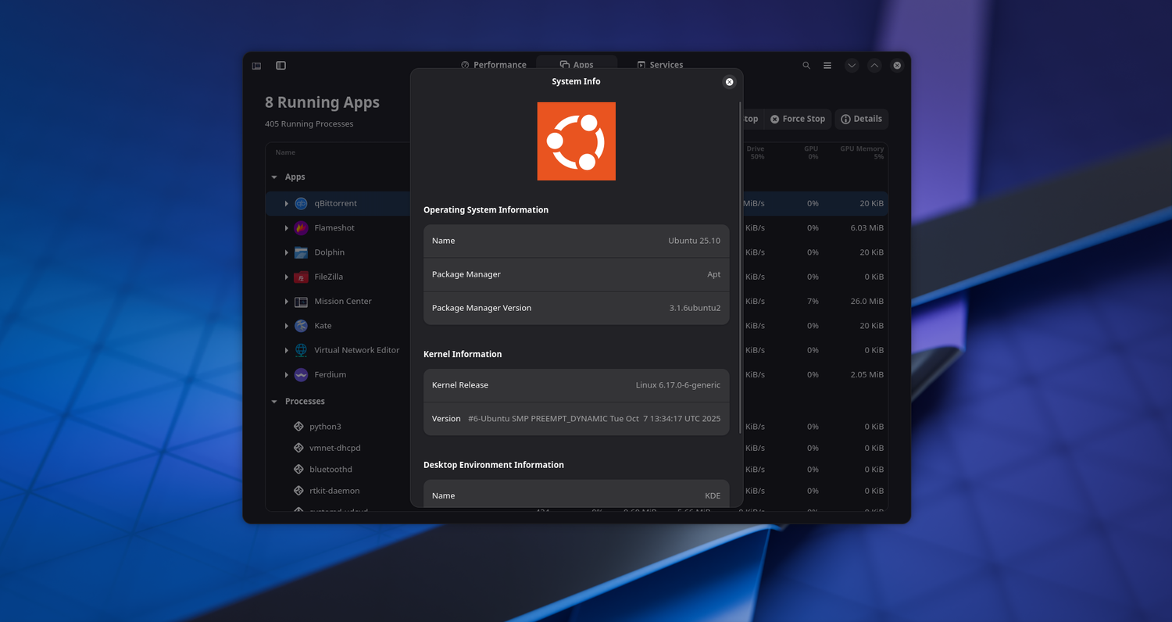Click the Kate editor icon

point(301,326)
